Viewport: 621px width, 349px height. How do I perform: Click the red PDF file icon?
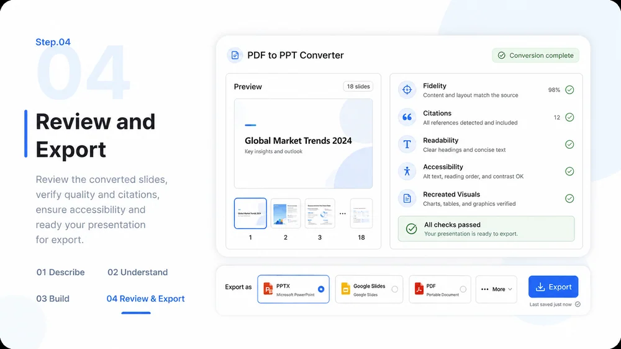click(419, 289)
